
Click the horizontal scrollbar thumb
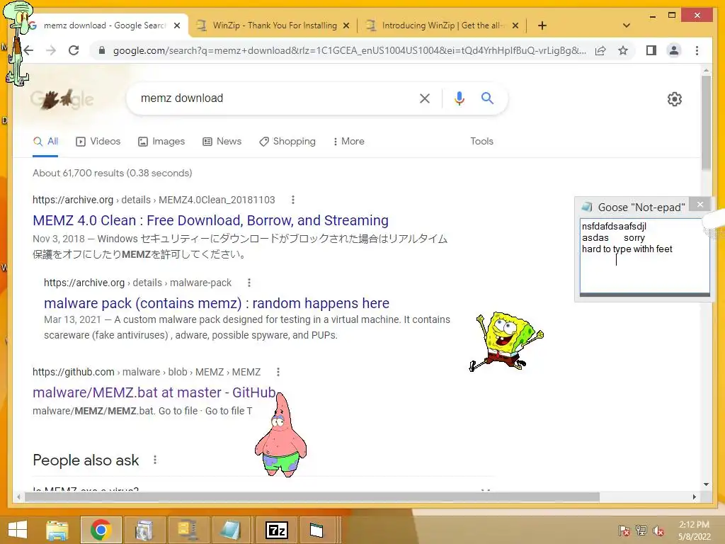point(312,497)
